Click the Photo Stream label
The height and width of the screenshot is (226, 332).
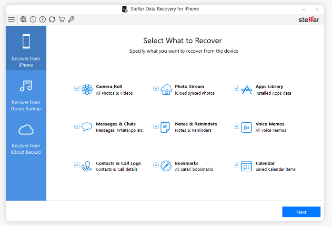(190, 87)
